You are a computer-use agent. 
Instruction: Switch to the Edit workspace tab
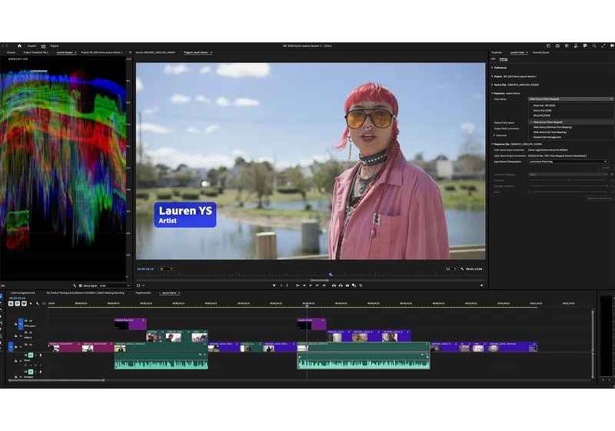(x=43, y=46)
